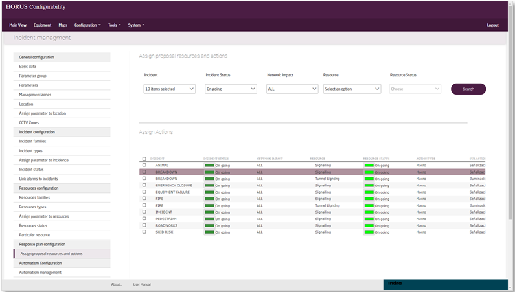Open Management zones in sidebar
This screenshot has width=515, height=292.
pos(62,95)
